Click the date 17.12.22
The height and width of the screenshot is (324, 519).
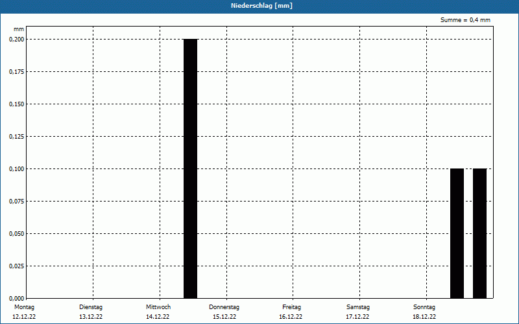tap(357, 317)
